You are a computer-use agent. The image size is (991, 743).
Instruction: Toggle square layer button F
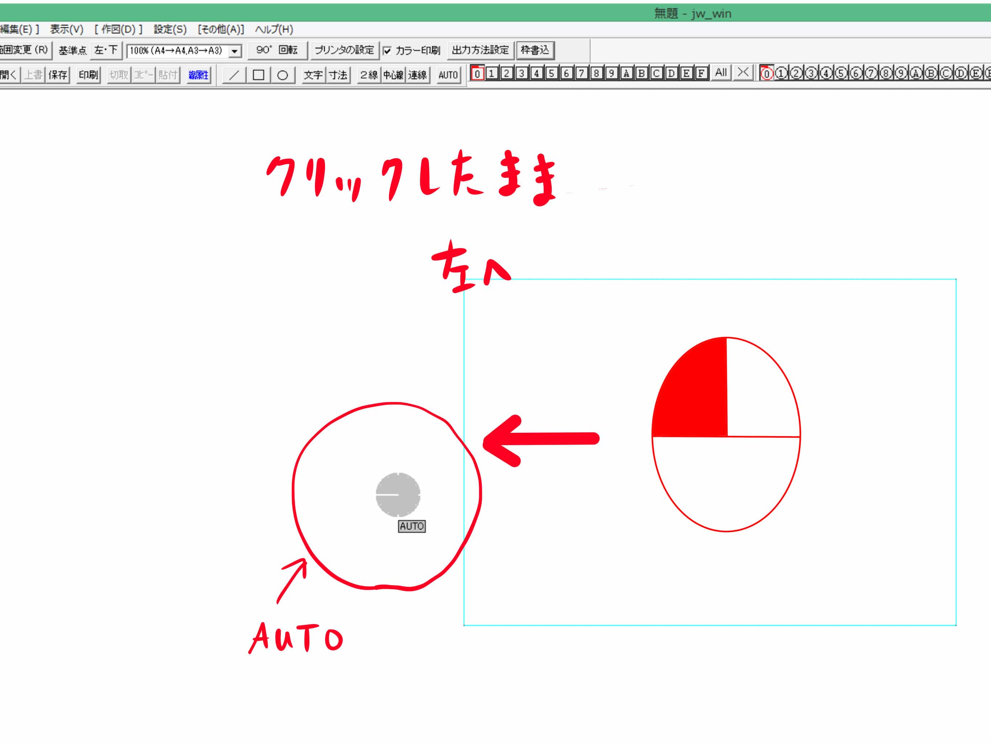(x=702, y=74)
